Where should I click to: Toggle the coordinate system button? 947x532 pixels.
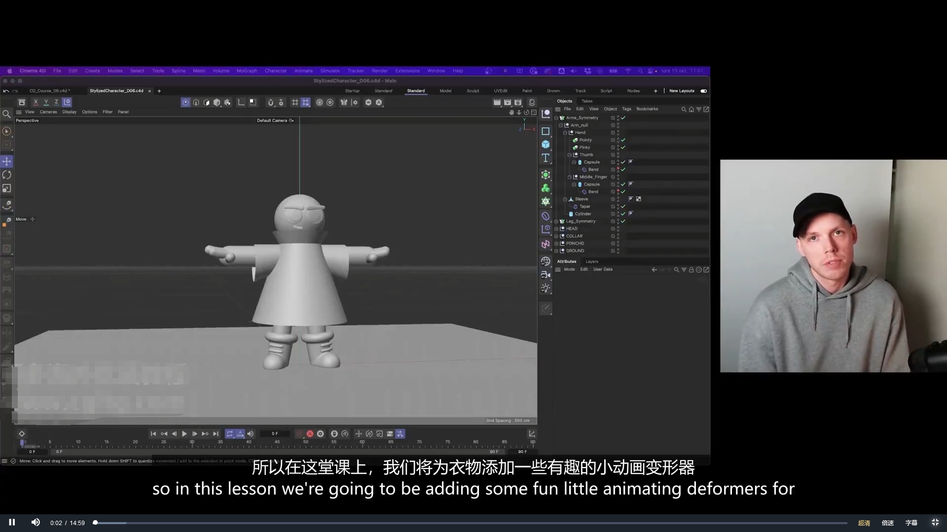pos(67,102)
